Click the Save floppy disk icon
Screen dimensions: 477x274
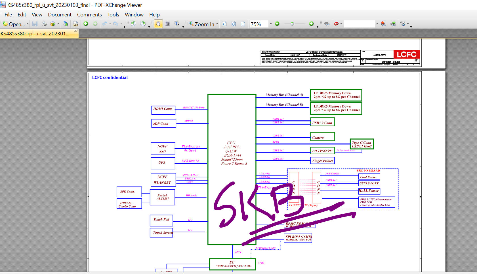pyautogui.click(x=35, y=24)
